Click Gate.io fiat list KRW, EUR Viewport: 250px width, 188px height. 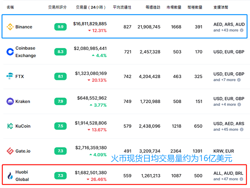coord(224,151)
